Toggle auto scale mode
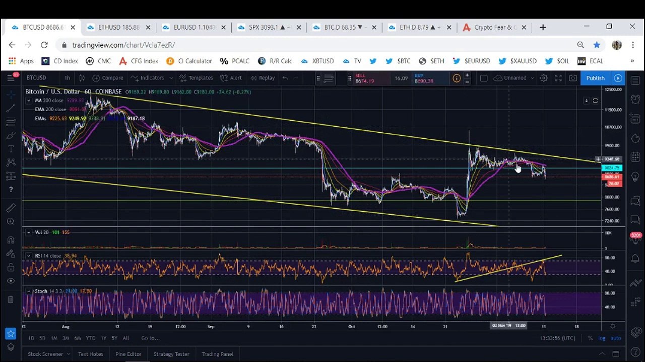The height and width of the screenshot is (362, 645). pyautogui.click(x=616, y=338)
